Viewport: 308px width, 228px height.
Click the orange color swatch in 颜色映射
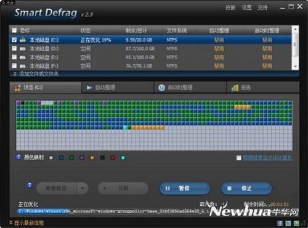pos(92,158)
